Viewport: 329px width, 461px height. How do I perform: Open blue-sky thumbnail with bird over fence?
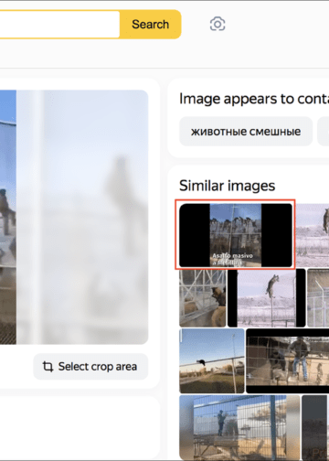[212, 361]
